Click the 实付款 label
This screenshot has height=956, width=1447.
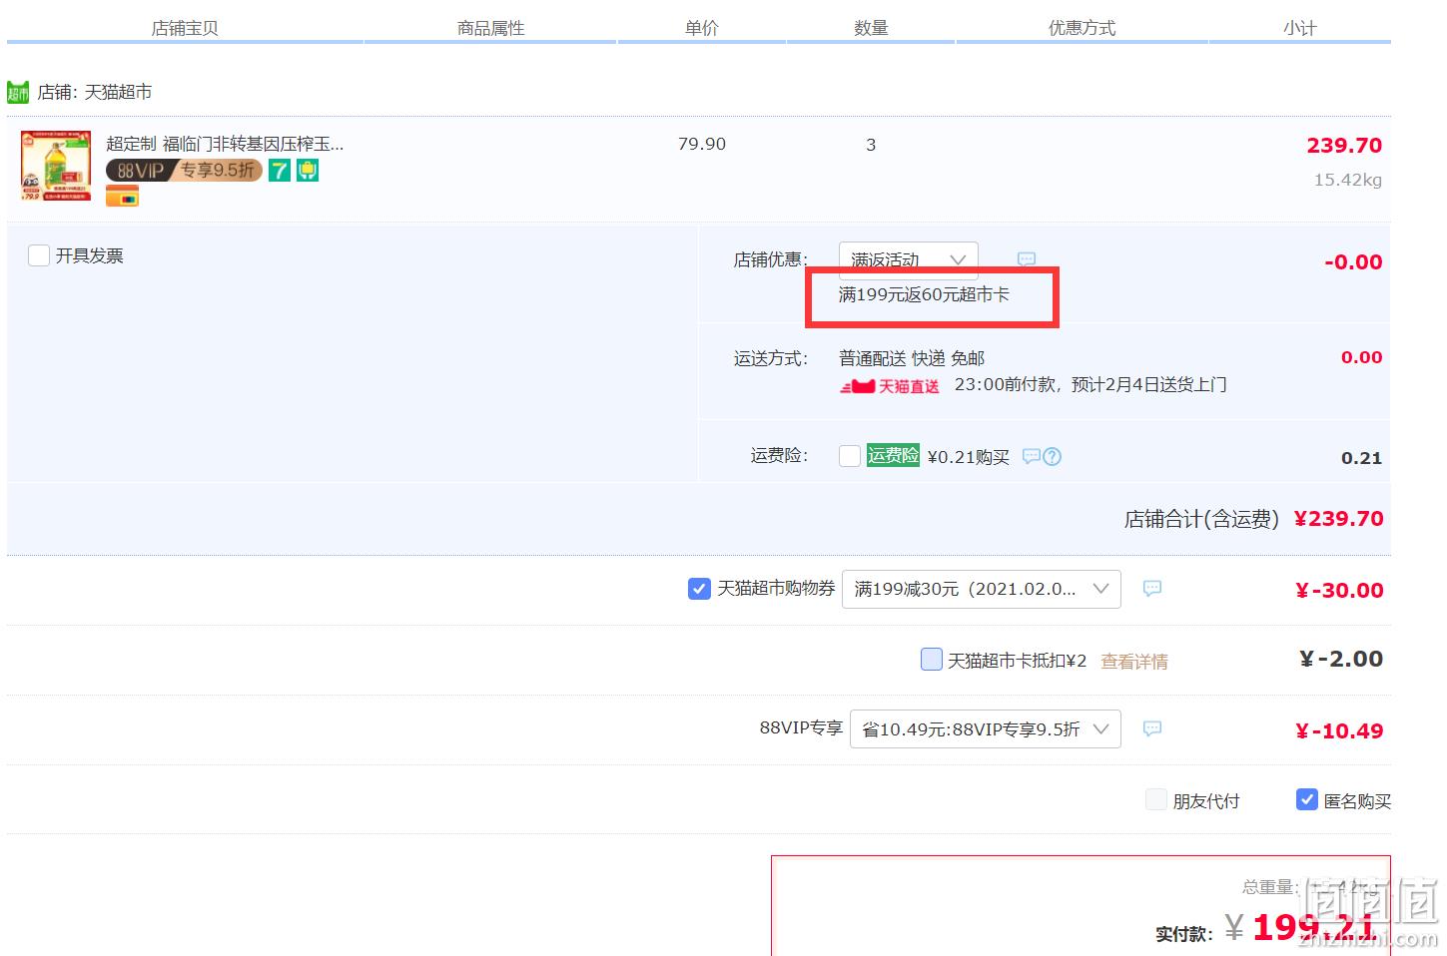[1184, 935]
